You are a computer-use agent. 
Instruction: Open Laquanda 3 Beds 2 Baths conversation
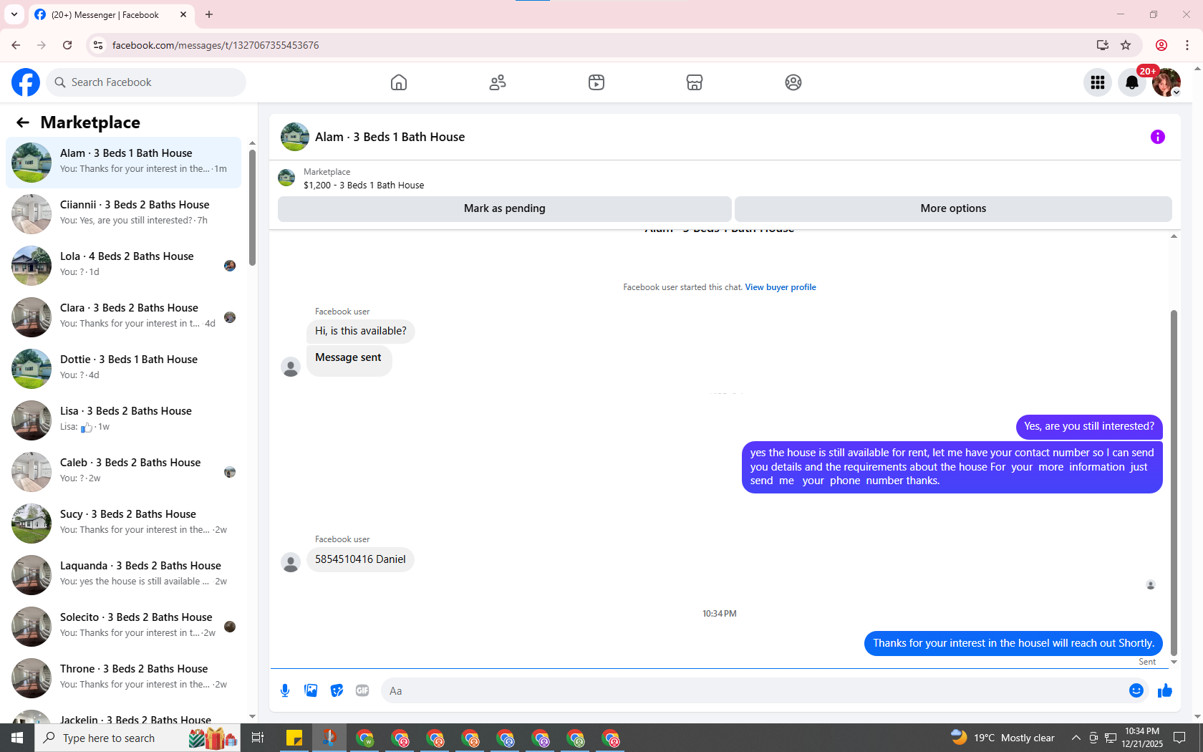[123, 575]
